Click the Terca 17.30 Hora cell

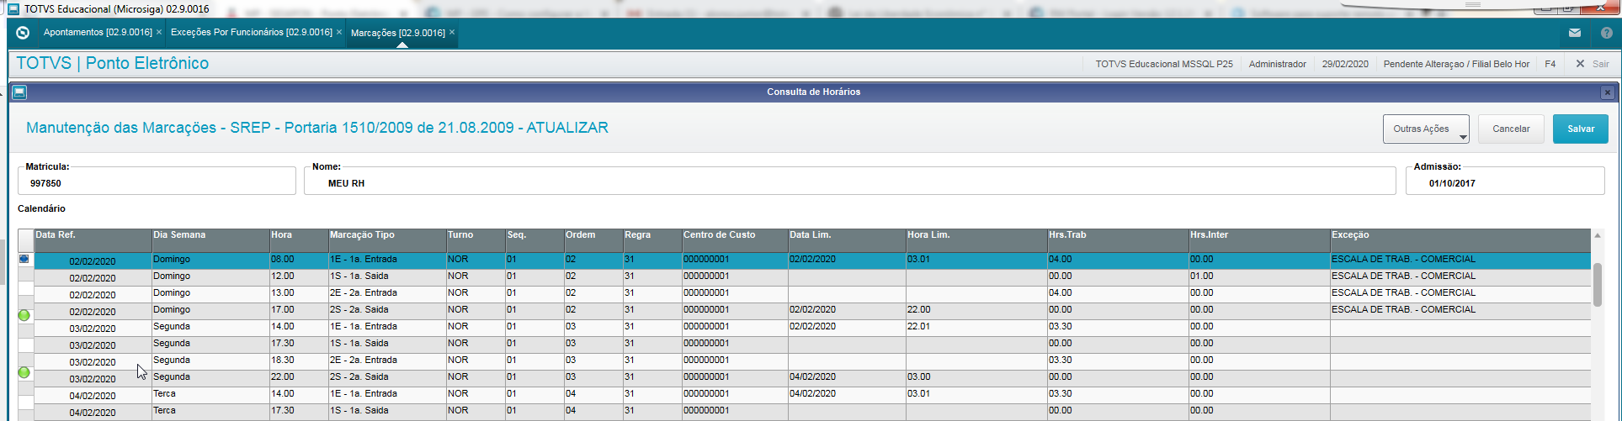tap(299, 411)
